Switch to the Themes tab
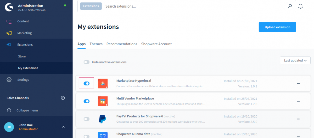 pos(96,44)
